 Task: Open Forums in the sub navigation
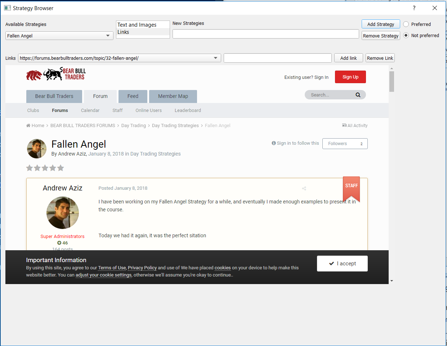click(60, 111)
